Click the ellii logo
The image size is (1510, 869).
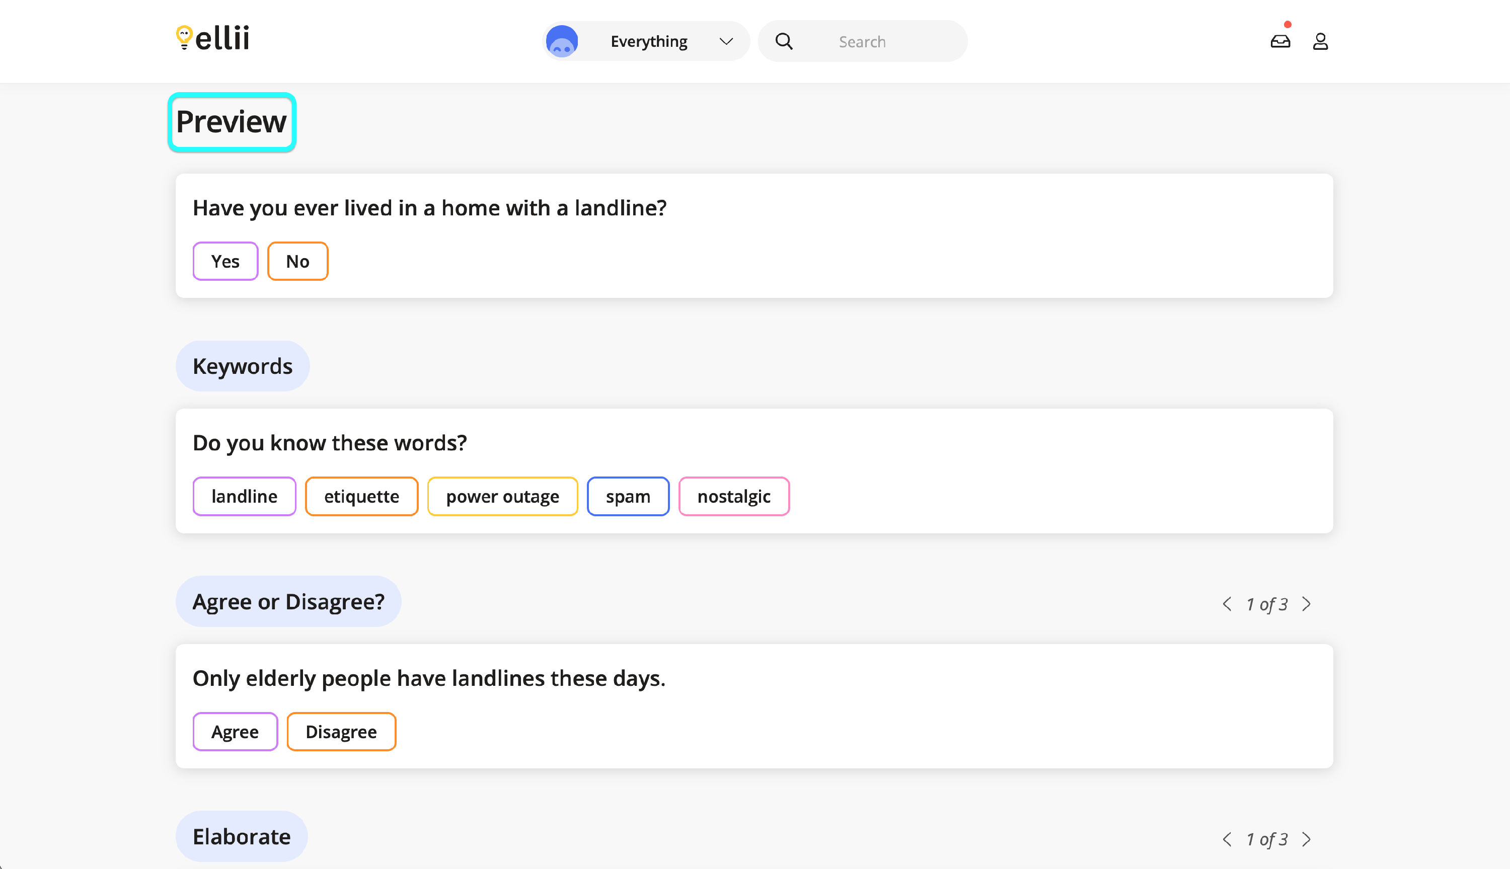pos(213,38)
